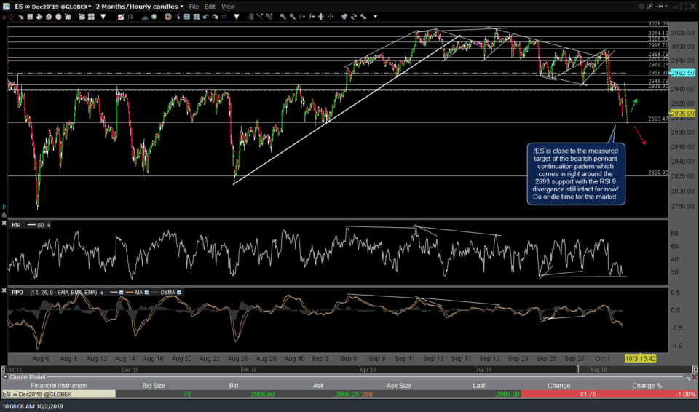699x412 pixels.
Task: Click the Change % column header
Action: click(647, 386)
